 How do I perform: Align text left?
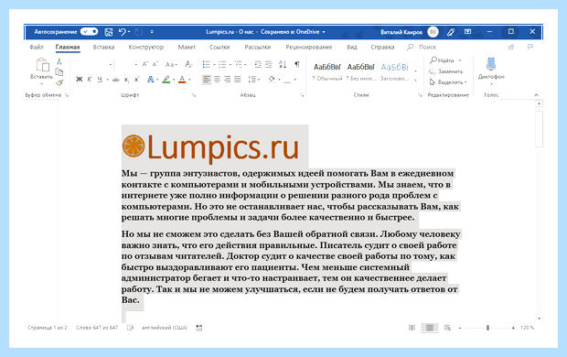[207, 80]
